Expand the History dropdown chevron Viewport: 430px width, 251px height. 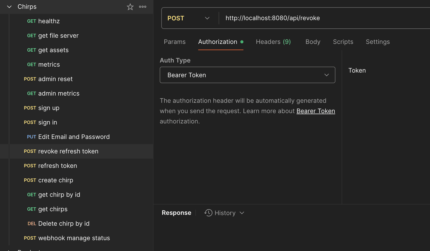coord(242,213)
